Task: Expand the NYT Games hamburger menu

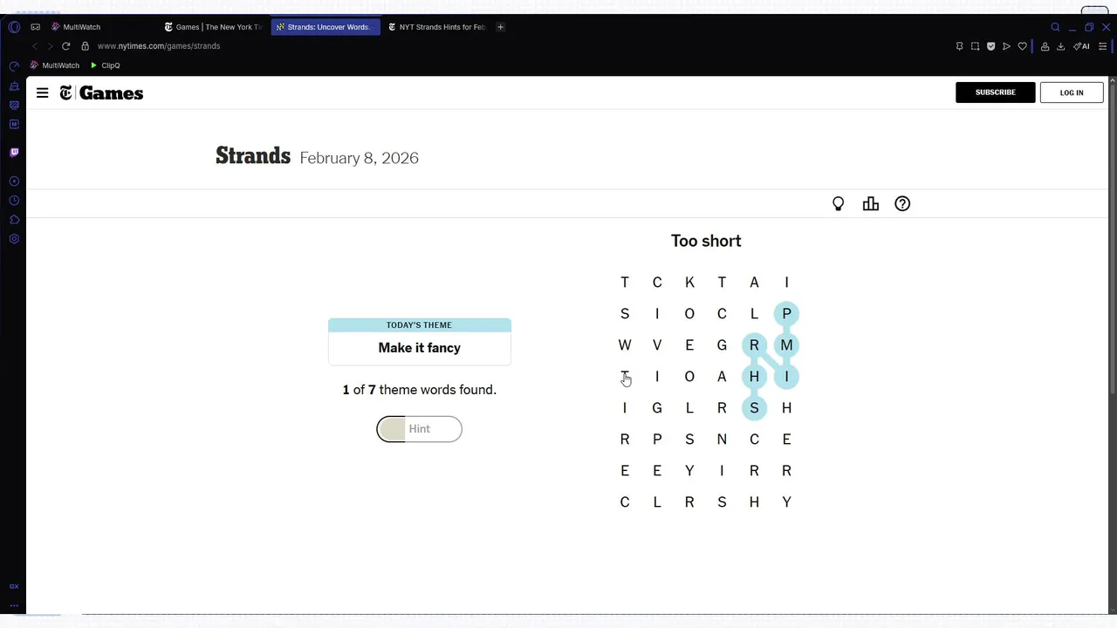Action: pos(42,92)
